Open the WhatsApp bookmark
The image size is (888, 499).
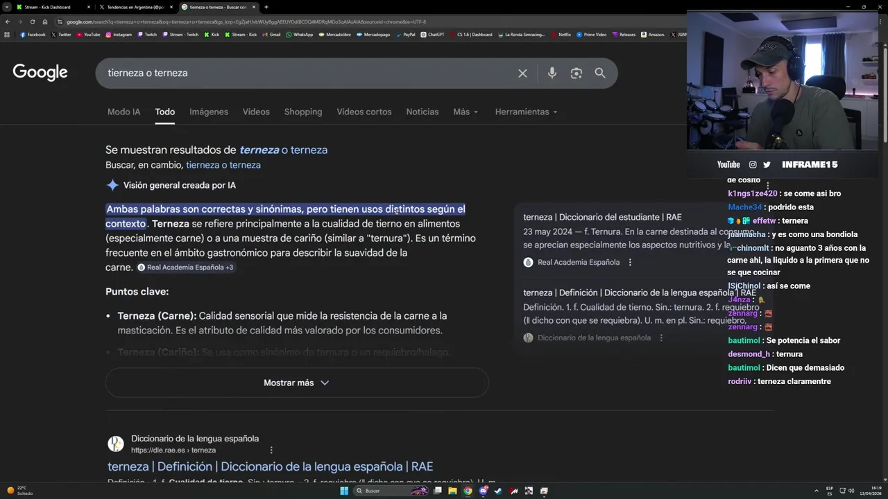tap(299, 35)
